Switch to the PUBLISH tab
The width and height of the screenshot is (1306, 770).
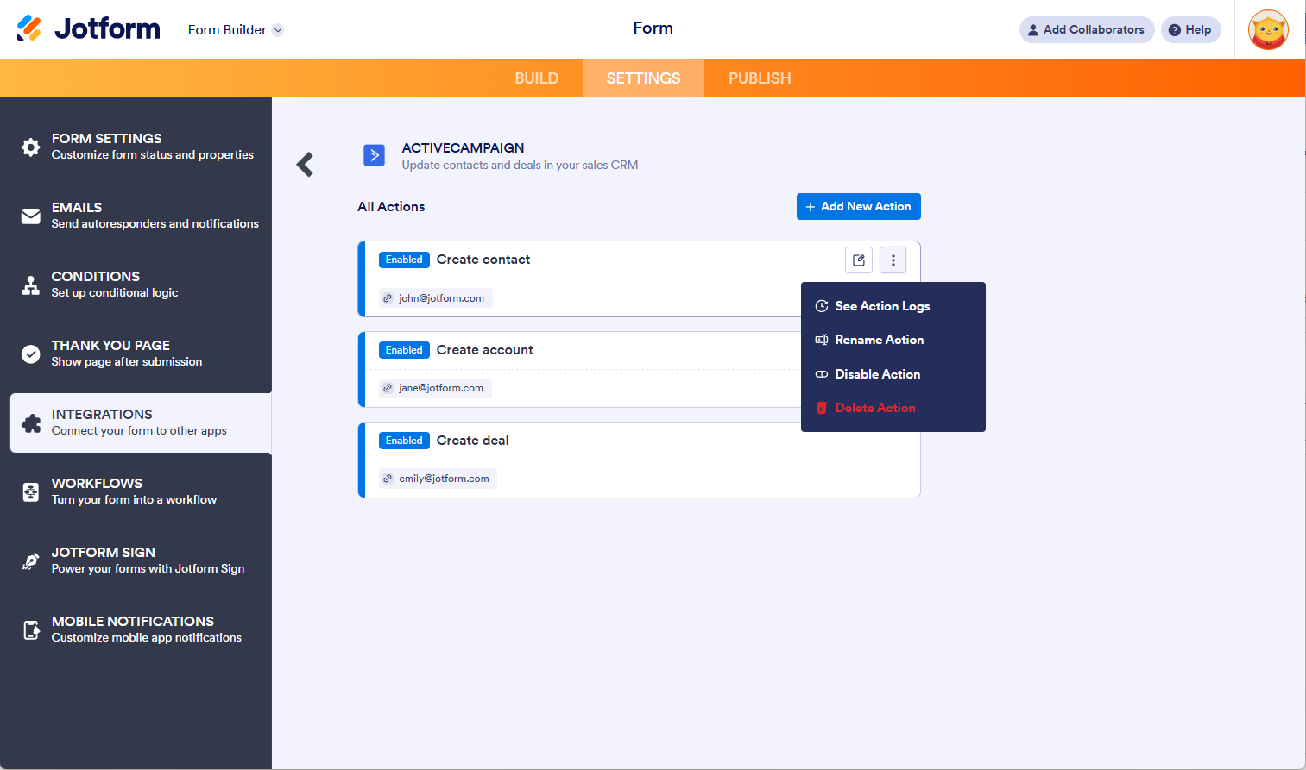(760, 78)
